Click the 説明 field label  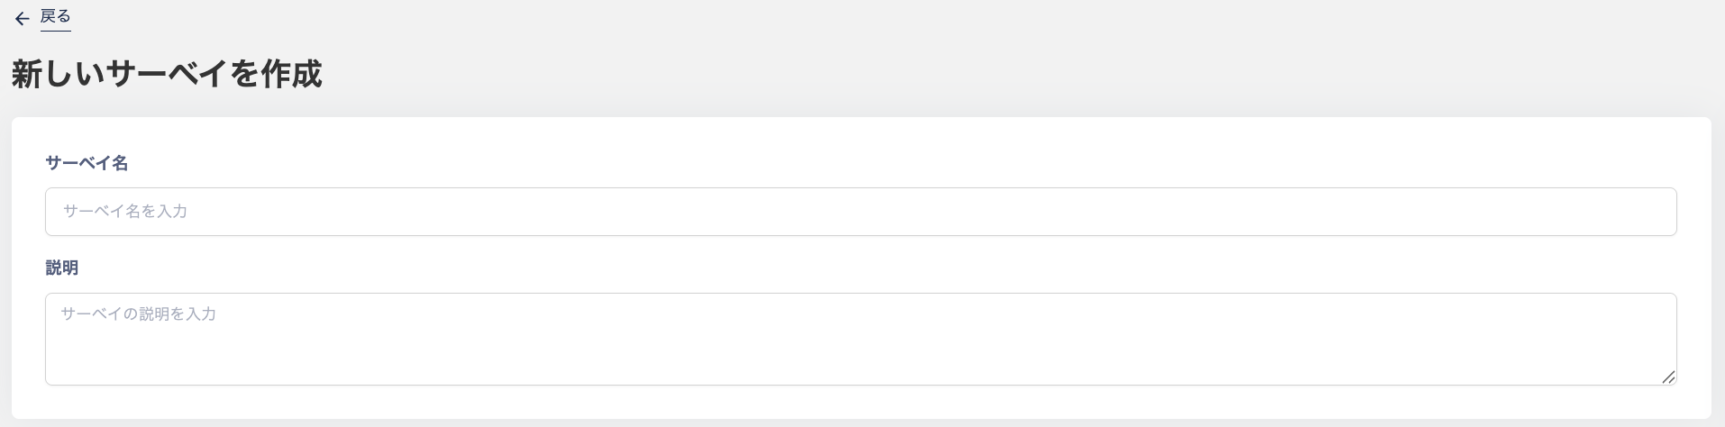pyautogui.click(x=61, y=268)
